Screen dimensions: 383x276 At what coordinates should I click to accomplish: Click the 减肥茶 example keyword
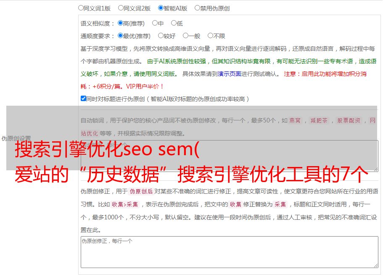(x=319, y=120)
